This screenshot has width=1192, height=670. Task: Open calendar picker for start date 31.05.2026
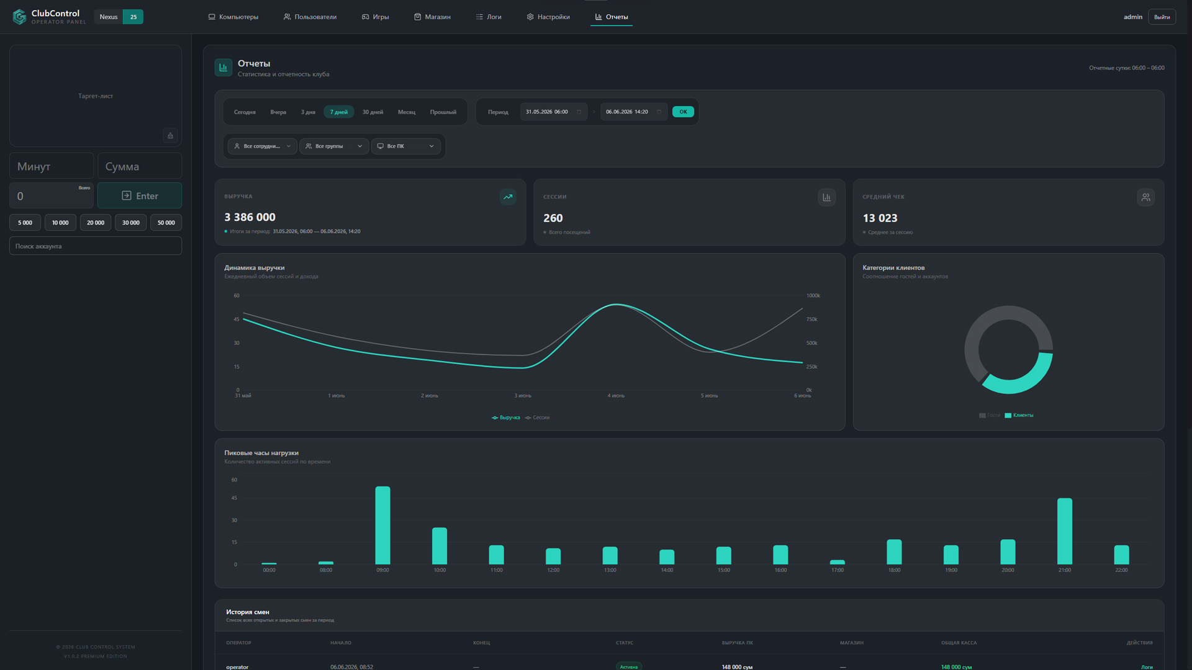579,112
